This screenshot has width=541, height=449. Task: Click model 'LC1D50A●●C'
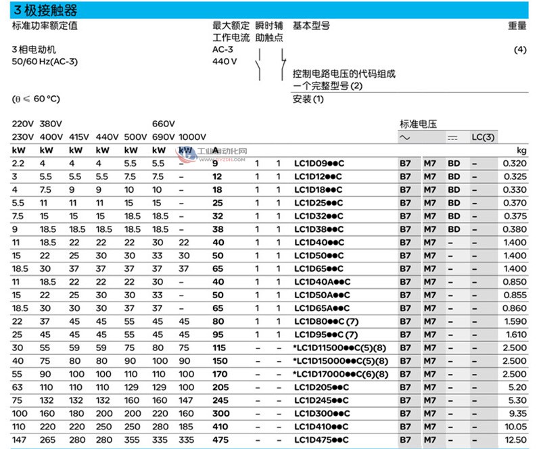tap(323, 295)
